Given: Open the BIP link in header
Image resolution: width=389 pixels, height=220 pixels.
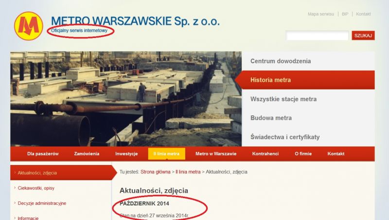Looking at the screenshot, I should point(345,14).
